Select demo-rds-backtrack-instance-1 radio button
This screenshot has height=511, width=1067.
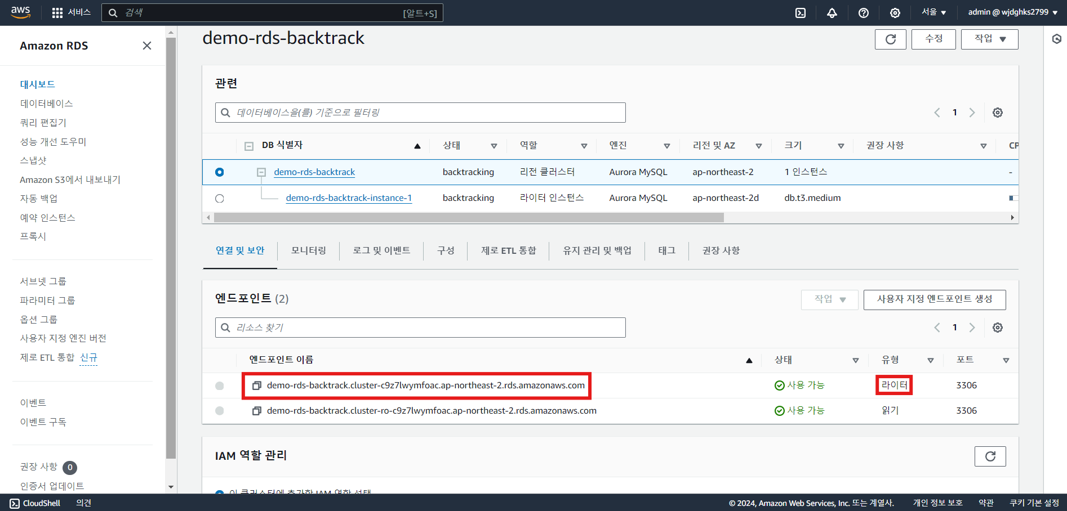point(220,198)
